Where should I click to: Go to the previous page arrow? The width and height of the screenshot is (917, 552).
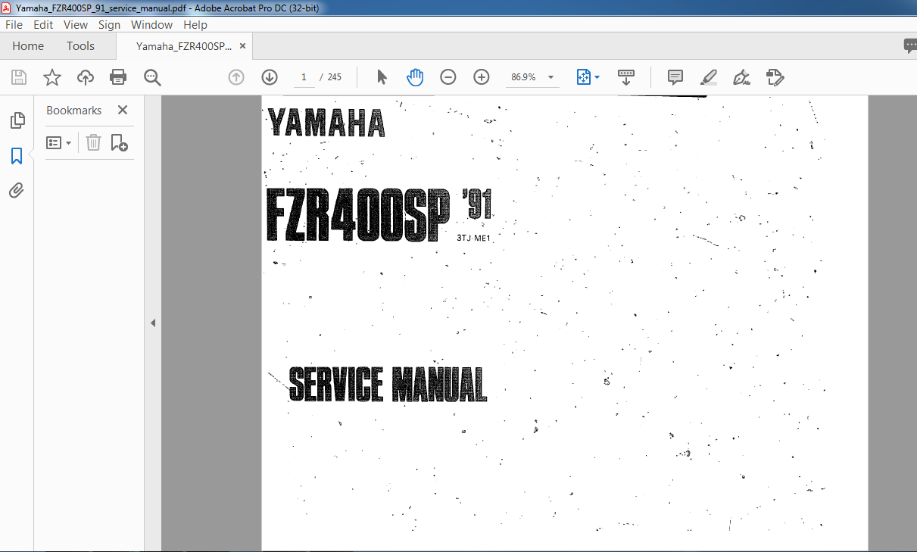(236, 77)
